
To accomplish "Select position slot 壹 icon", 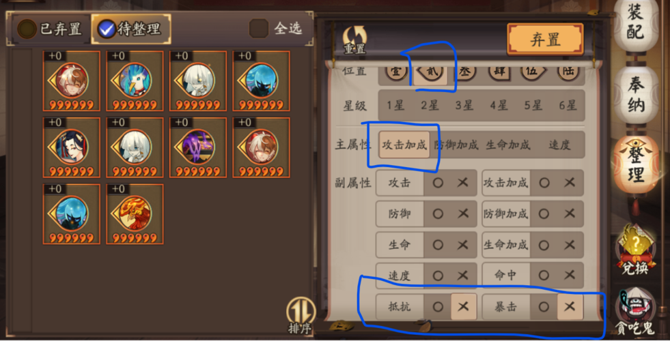I will 395,72.
